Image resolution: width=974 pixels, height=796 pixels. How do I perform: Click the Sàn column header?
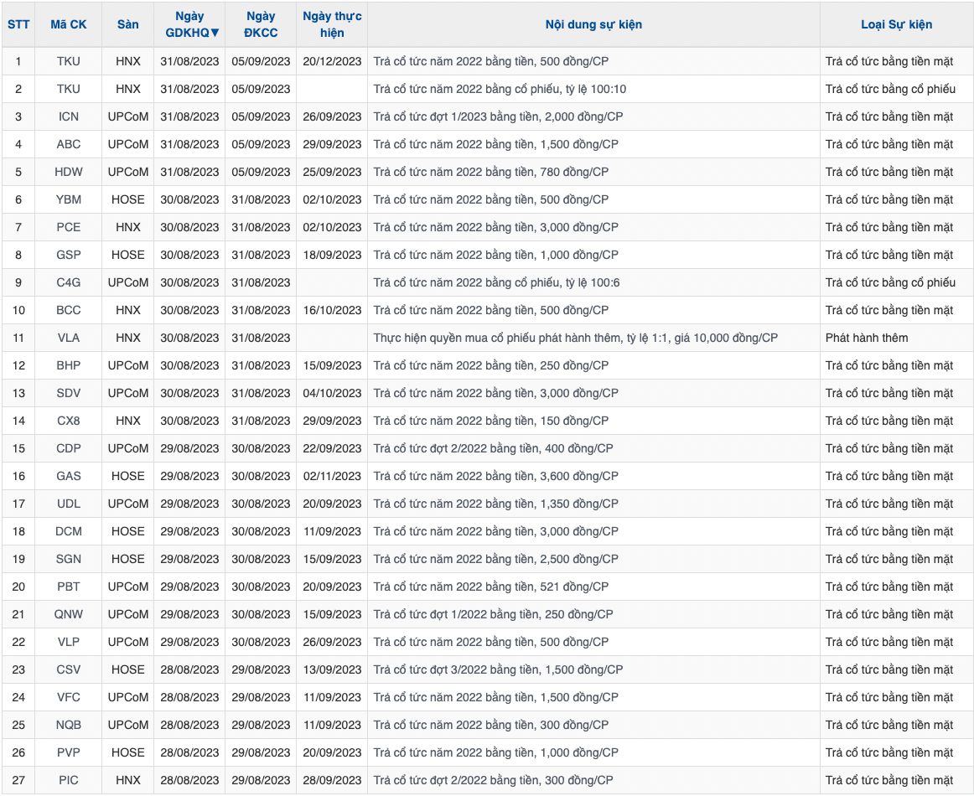point(128,24)
